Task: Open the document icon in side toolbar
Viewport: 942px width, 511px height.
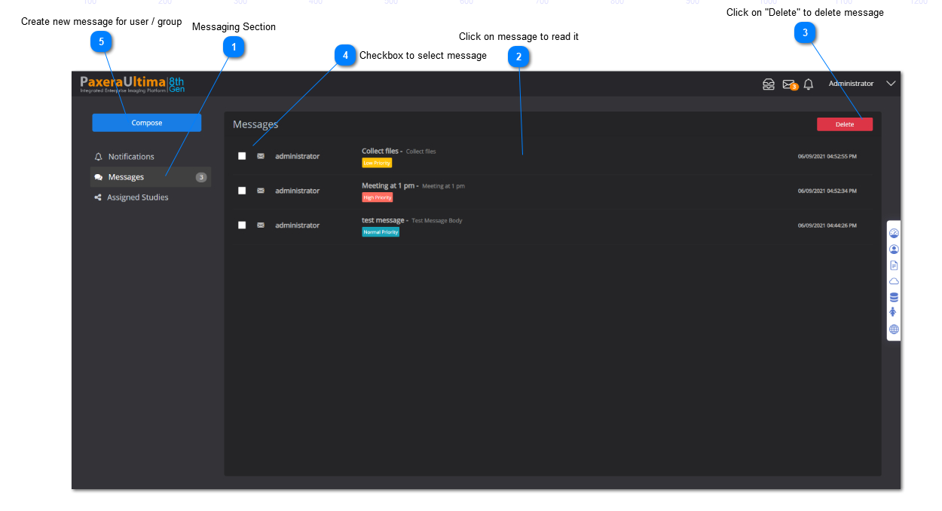Action: point(894,265)
